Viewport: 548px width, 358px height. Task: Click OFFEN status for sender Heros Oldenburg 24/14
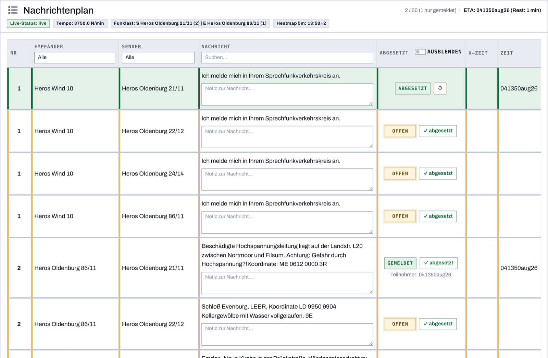click(400, 174)
